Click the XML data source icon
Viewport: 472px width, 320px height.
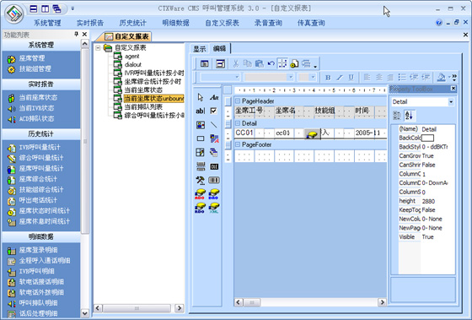[214, 208]
